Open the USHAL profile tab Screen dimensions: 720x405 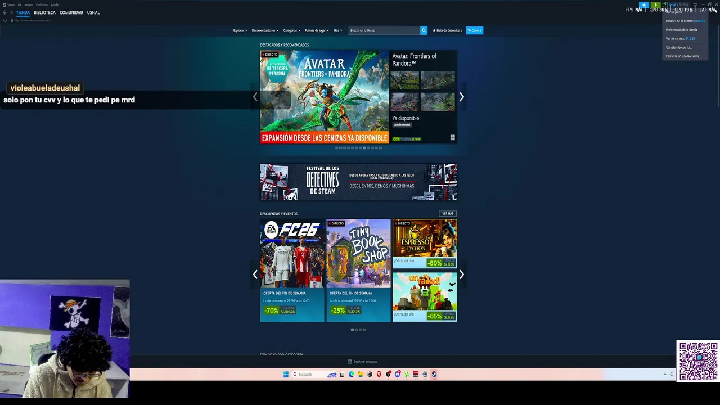[x=93, y=12]
